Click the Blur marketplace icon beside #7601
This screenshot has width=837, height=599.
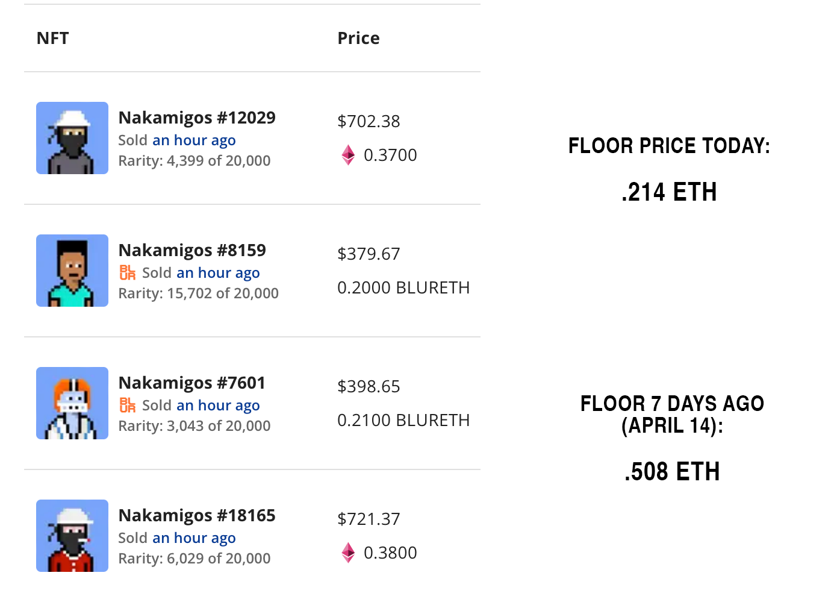[x=128, y=405]
